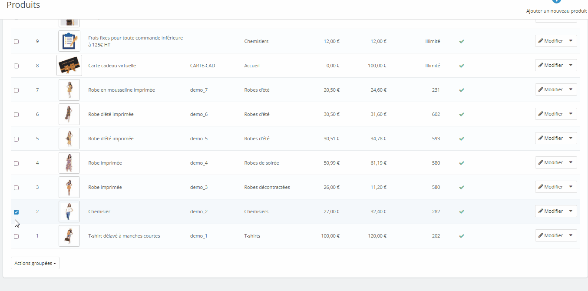Viewport: 588px width, 291px height.
Task: Click Modifier for T-shirt délavé product
Action: [x=550, y=235]
